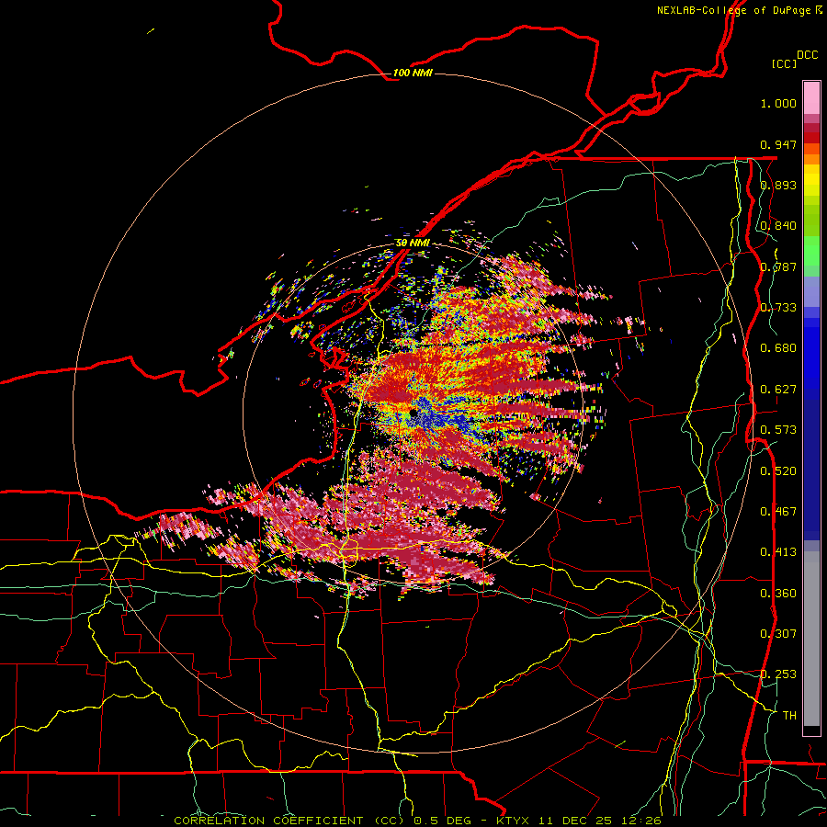Pick the light pink swatch atop the color bar
The height and width of the screenshot is (827, 827).
click(x=811, y=97)
